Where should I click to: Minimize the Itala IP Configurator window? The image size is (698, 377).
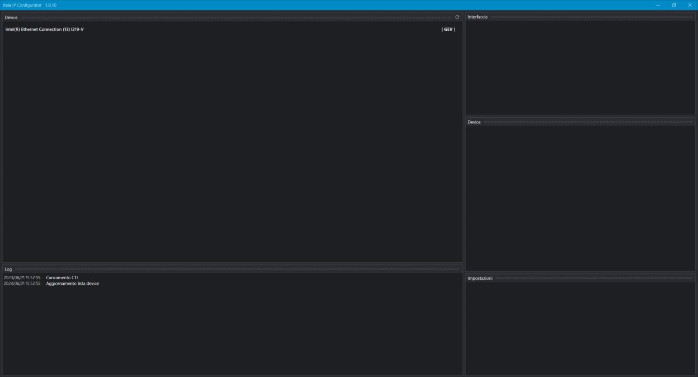(x=658, y=5)
